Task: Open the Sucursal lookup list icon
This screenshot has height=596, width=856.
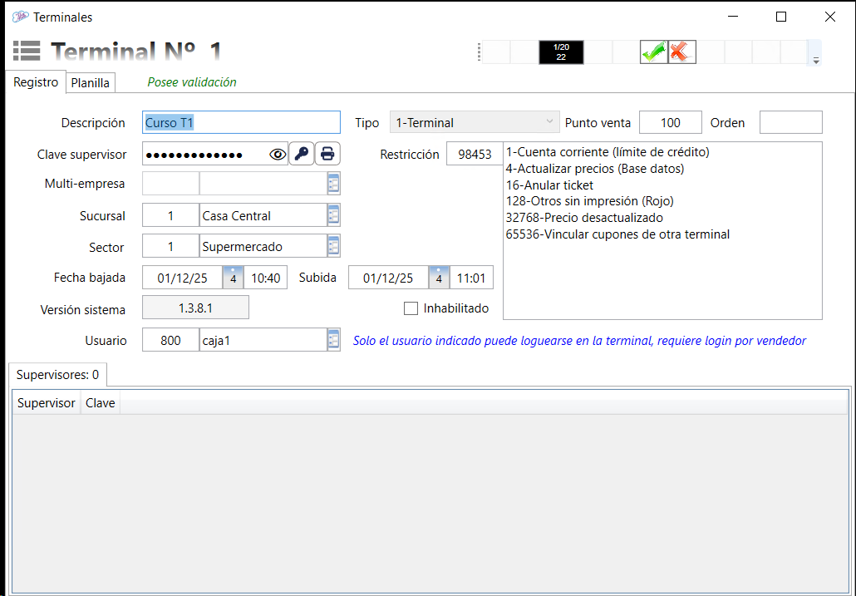Action: (333, 215)
